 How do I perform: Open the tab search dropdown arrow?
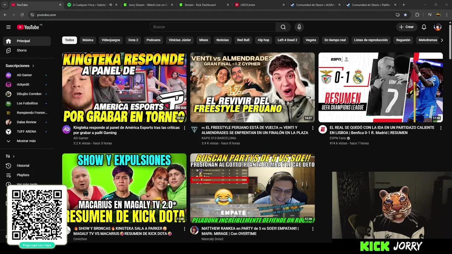[5, 5]
